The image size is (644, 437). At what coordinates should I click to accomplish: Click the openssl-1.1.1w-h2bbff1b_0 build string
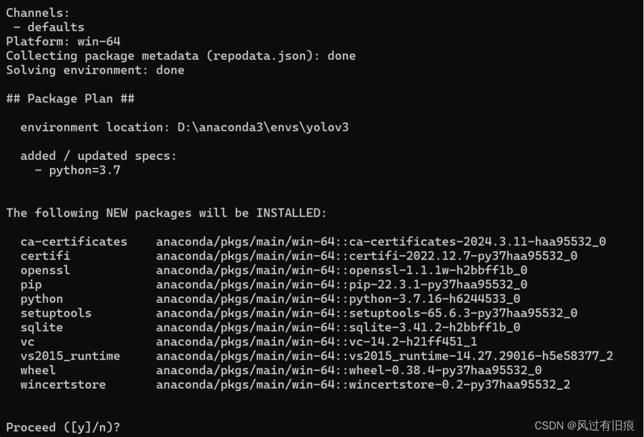coord(438,270)
